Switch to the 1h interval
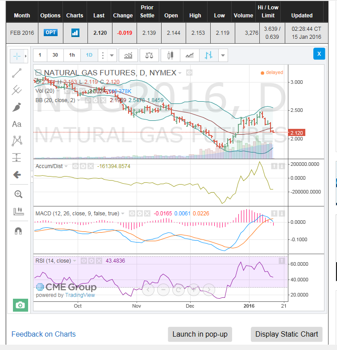Image resolution: width=337 pixels, height=350 pixels. coord(72,55)
